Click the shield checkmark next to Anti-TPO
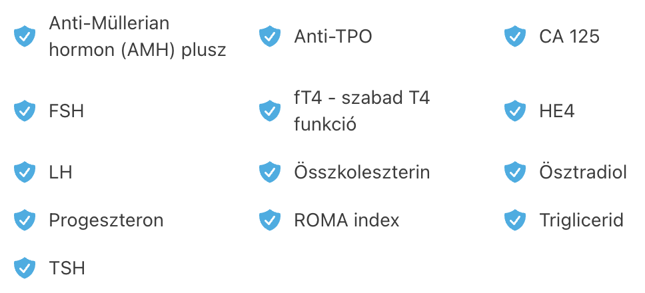Viewport: 645px width, 293px height. coord(270,36)
